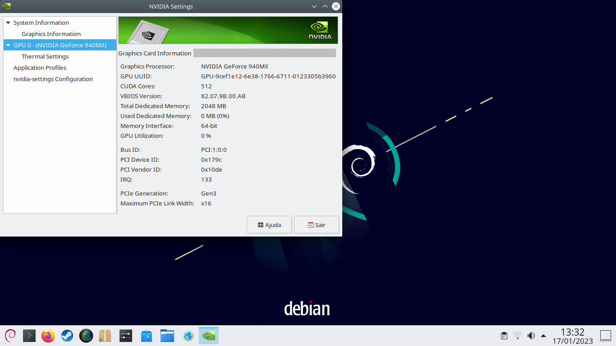Click the PCI Vendor ID value 0x10de
The height and width of the screenshot is (346, 616).
pos(211,169)
